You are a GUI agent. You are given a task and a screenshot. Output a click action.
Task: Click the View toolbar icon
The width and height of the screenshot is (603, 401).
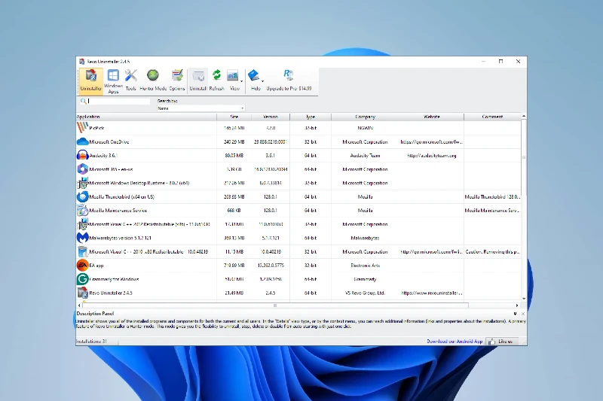tap(234, 81)
